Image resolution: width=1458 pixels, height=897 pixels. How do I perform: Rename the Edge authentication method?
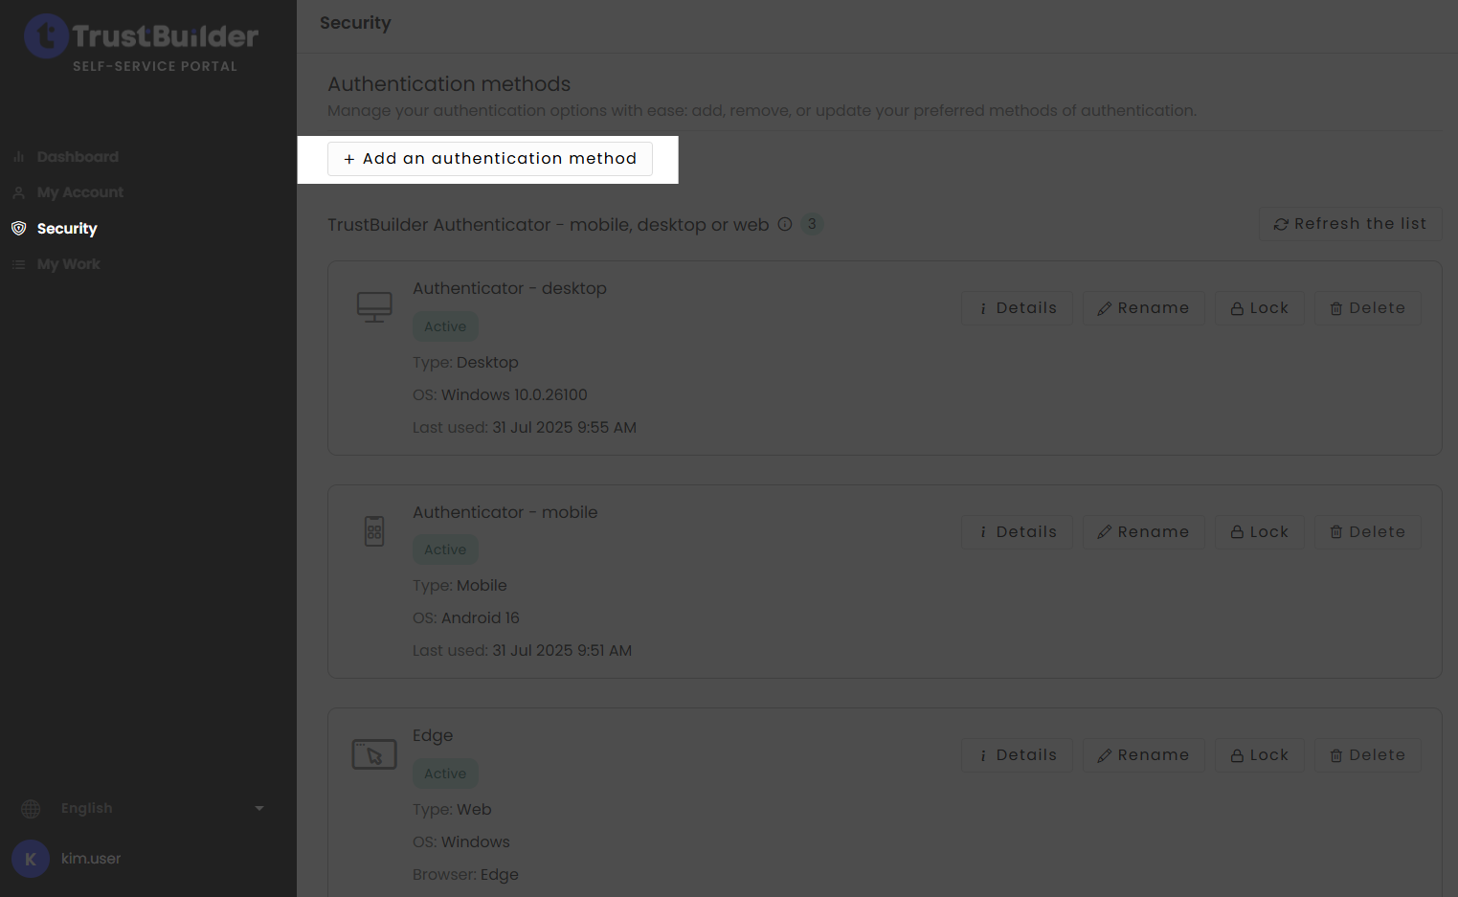[x=1143, y=754]
